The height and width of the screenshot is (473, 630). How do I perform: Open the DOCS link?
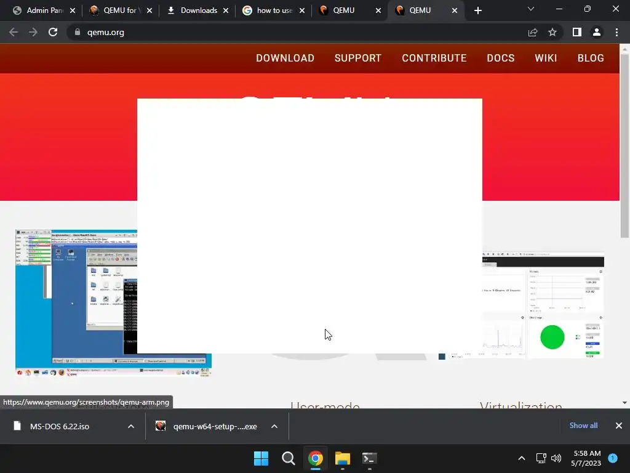[x=501, y=58]
